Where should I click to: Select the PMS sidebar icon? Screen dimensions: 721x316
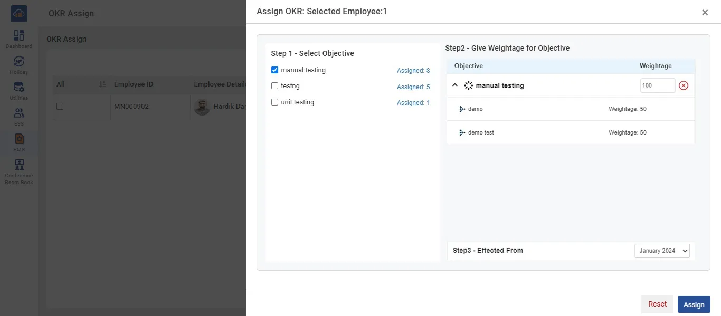pyautogui.click(x=18, y=140)
